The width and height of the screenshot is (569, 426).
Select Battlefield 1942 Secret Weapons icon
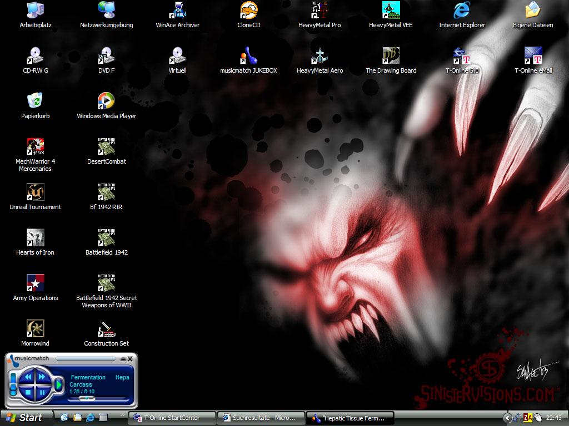point(106,291)
